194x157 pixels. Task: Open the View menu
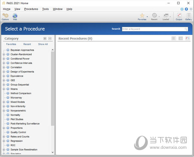(x=17, y=9)
